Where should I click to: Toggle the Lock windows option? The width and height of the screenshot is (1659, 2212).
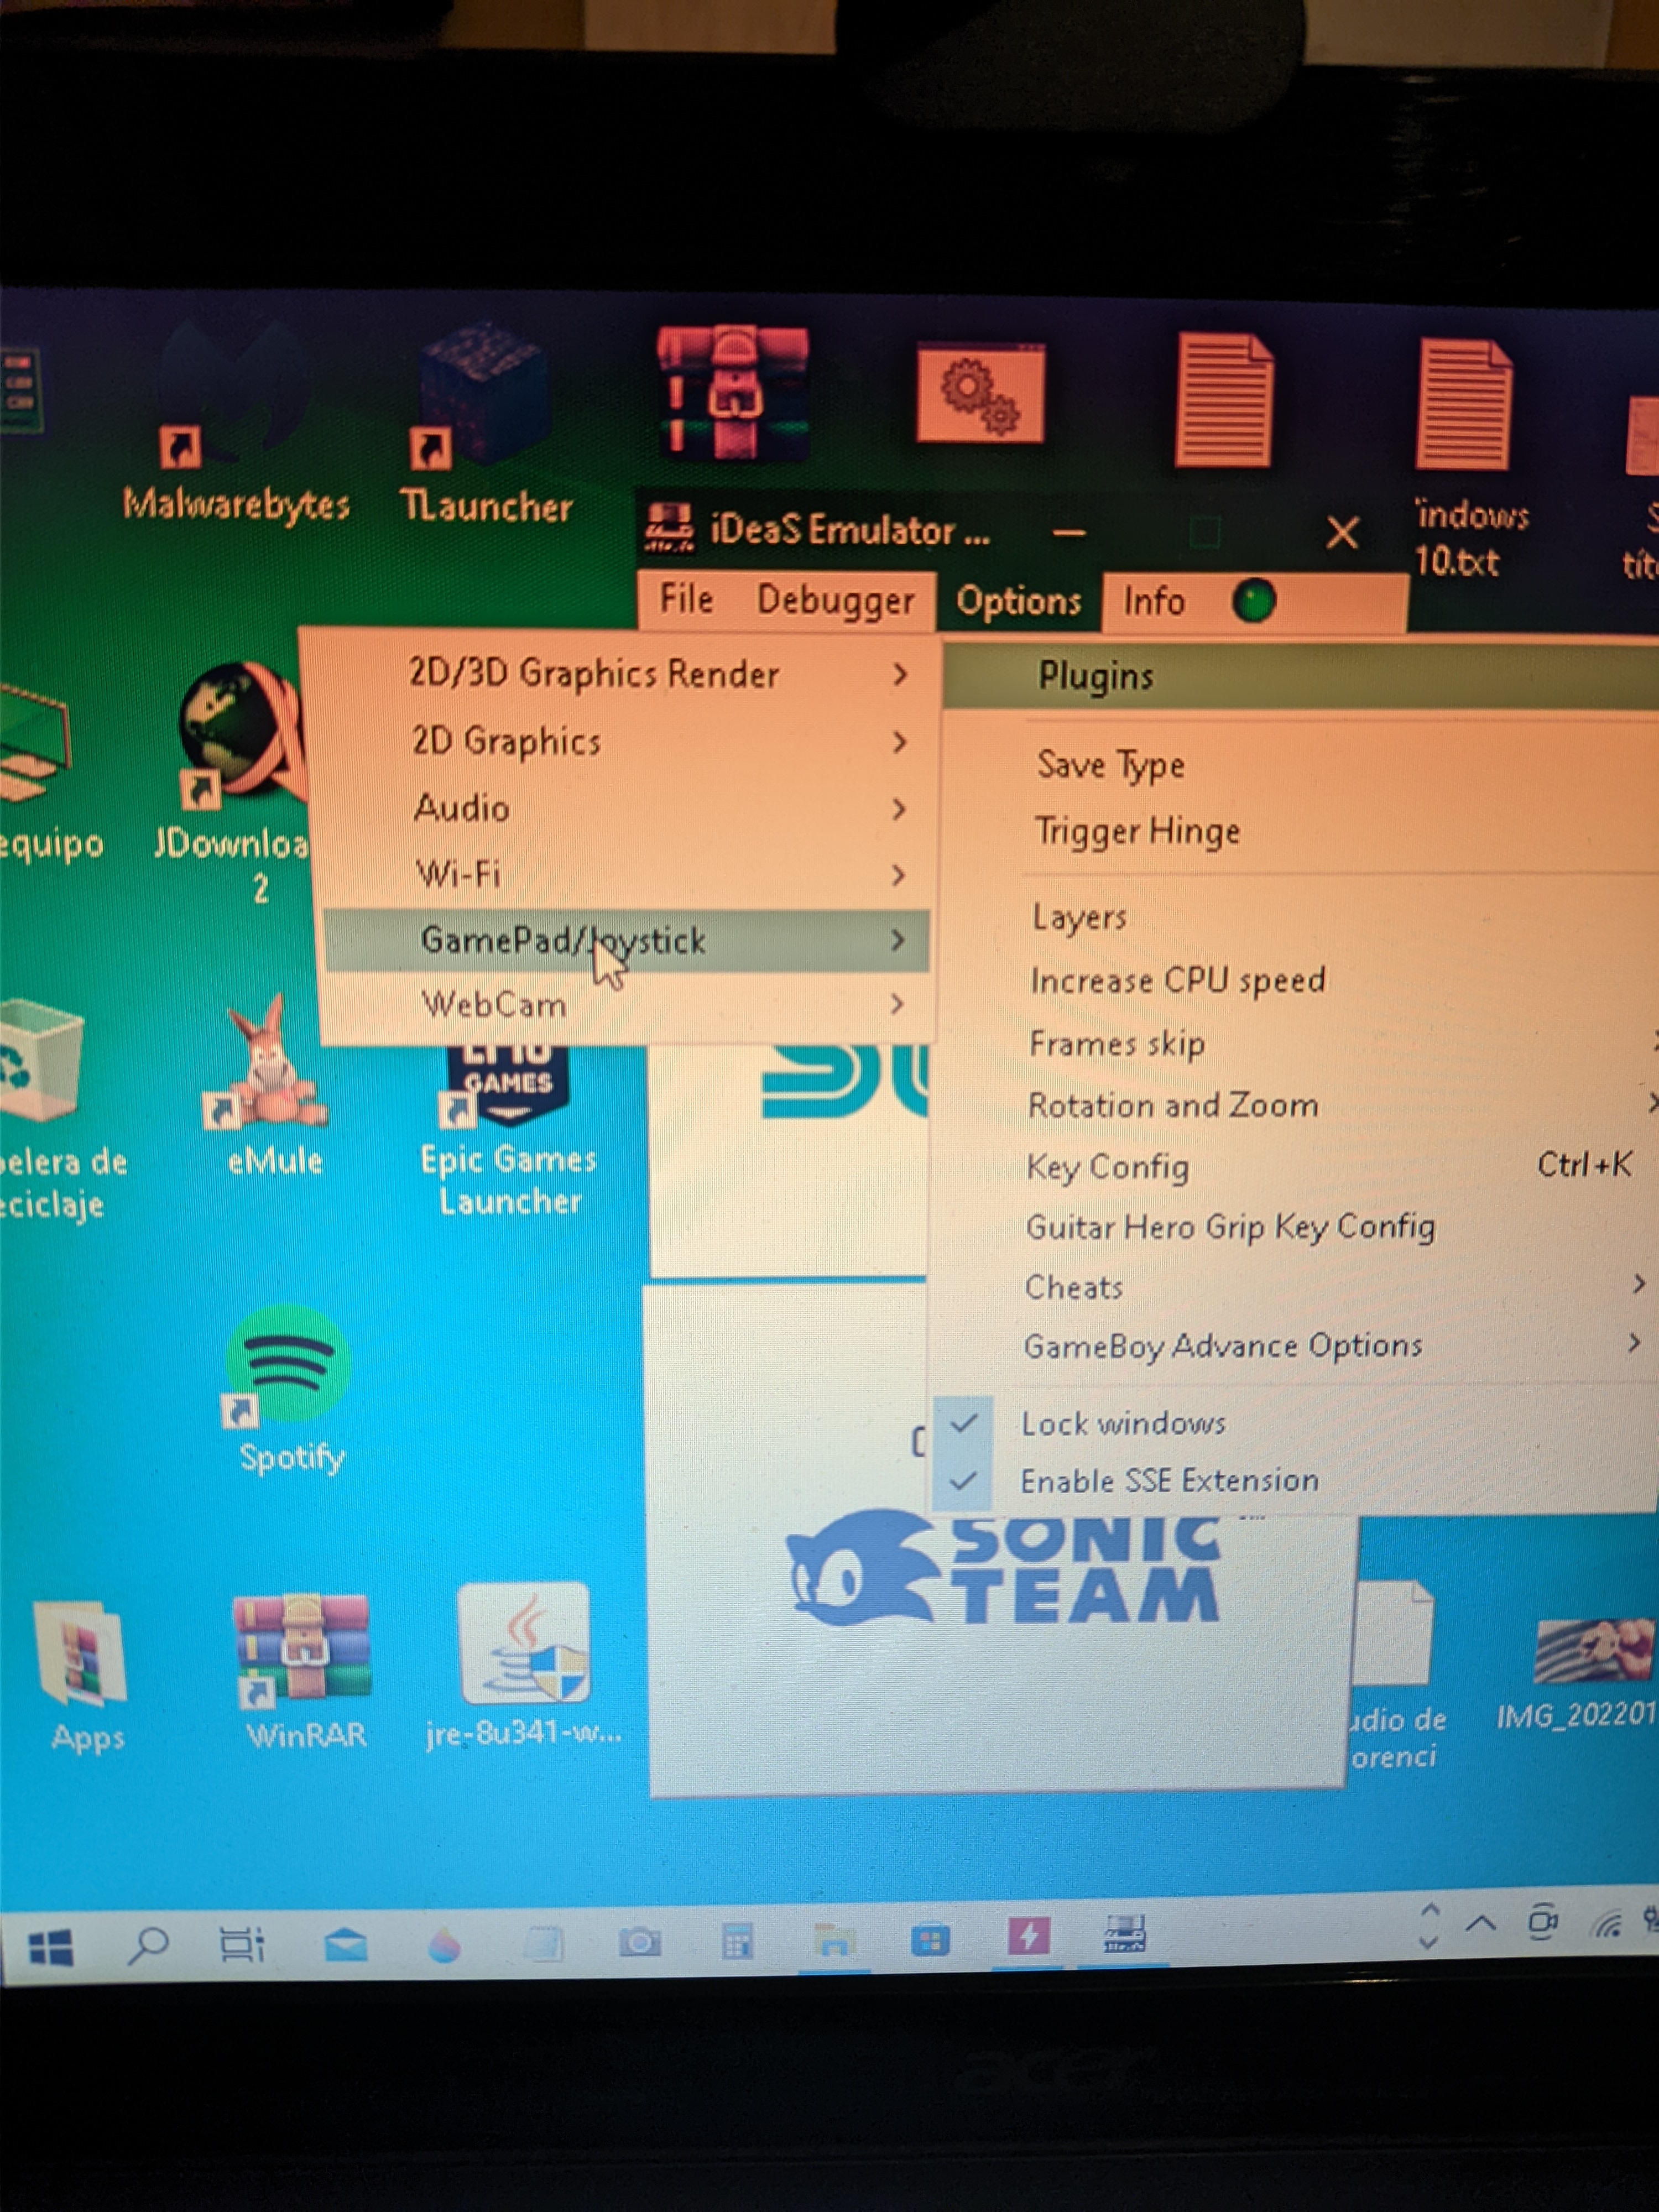[1290, 1424]
